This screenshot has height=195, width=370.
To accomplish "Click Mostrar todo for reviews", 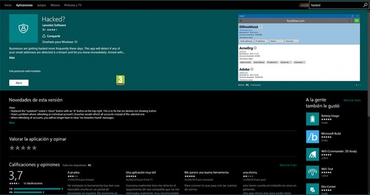I will pyautogui.click(x=288, y=165).
